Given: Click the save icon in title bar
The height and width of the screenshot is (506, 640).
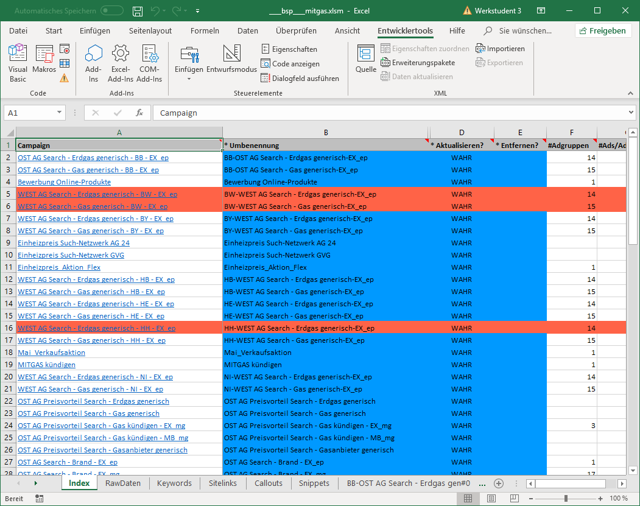Looking at the screenshot, I should coord(138,11).
